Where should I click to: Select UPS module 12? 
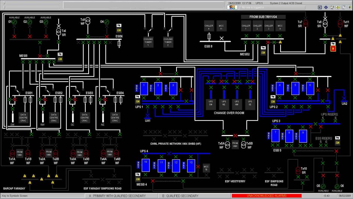click(x=176, y=166)
